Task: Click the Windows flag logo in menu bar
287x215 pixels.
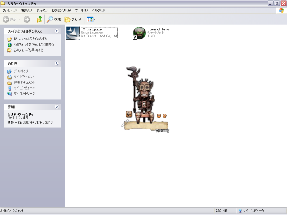Action: pos(282,10)
